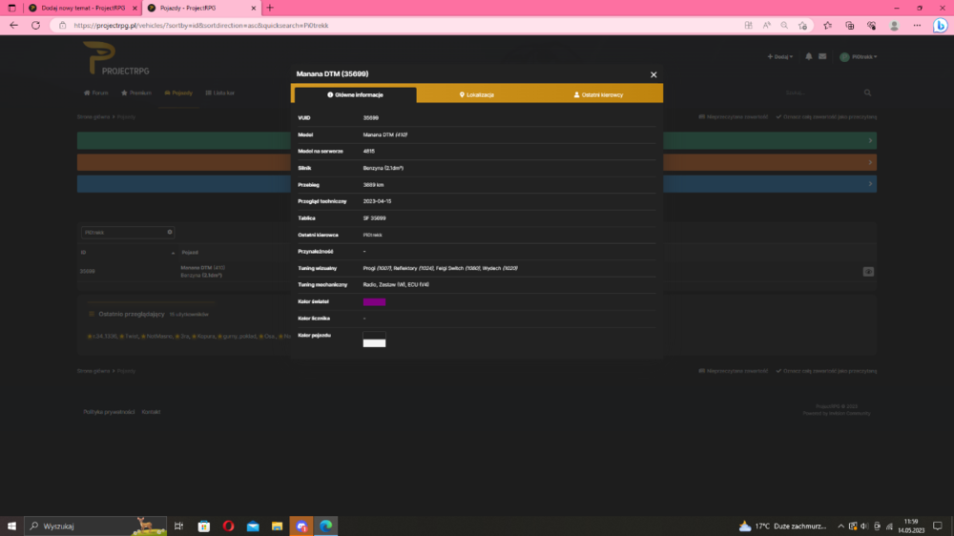Image resolution: width=954 pixels, height=536 pixels.
Task: Open Task View on the taskbar
Action: point(179,526)
